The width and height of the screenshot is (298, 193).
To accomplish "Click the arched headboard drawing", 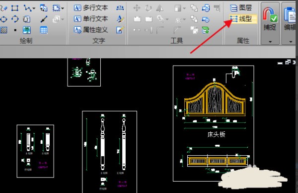I will (215, 99).
